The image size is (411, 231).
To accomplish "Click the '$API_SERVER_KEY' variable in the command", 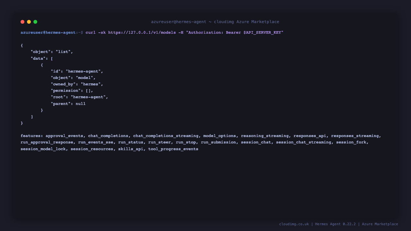I will (262, 32).
